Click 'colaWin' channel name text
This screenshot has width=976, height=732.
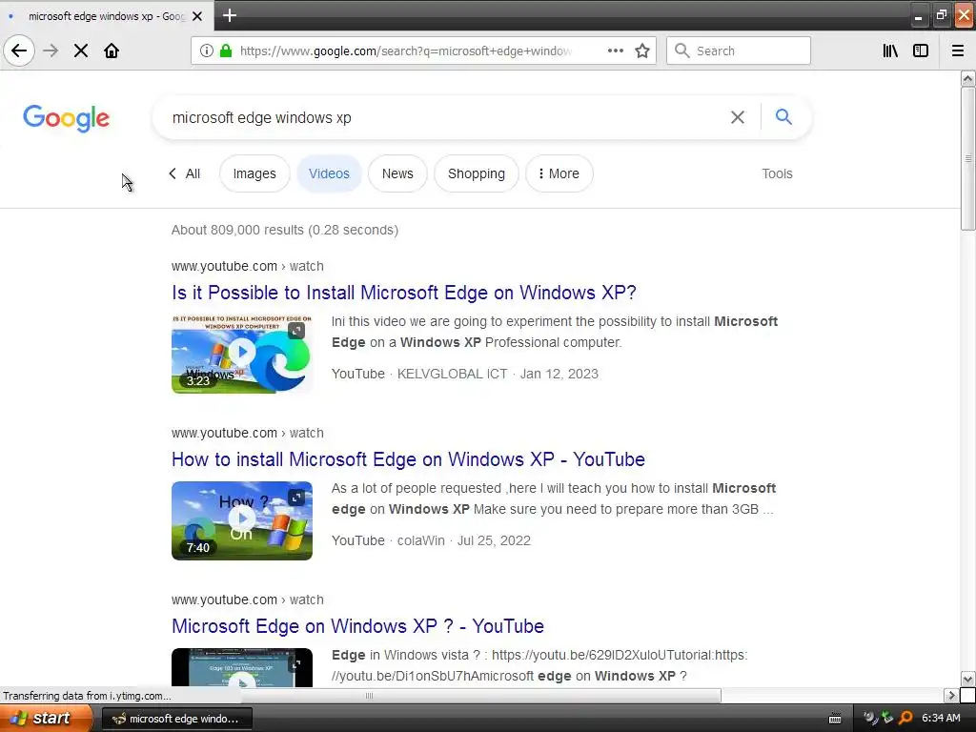click(x=420, y=541)
